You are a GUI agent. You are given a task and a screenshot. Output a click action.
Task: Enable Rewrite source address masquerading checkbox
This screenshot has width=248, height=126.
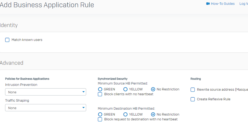pos(193,90)
